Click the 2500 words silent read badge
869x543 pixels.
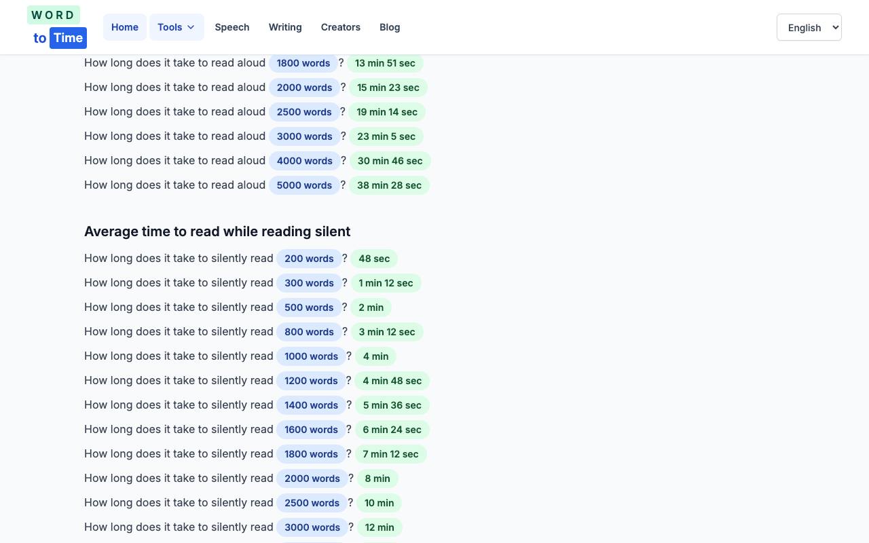coord(312,503)
